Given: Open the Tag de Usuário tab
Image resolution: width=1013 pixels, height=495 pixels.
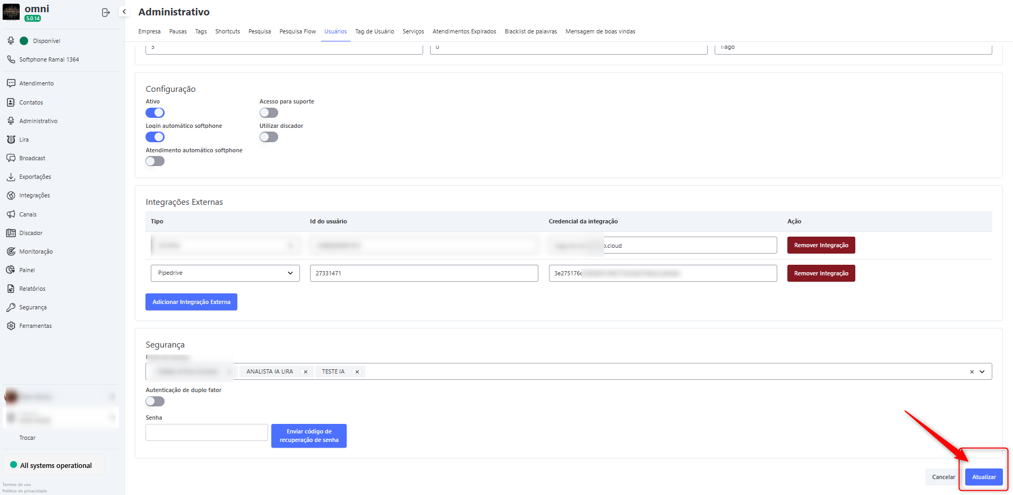Looking at the screenshot, I should click(374, 31).
